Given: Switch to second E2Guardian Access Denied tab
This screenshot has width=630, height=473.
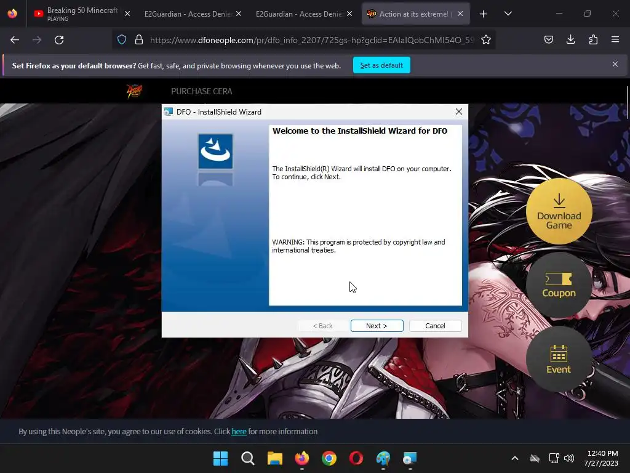Looking at the screenshot, I should pyautogui.click(x=300, y=14).
